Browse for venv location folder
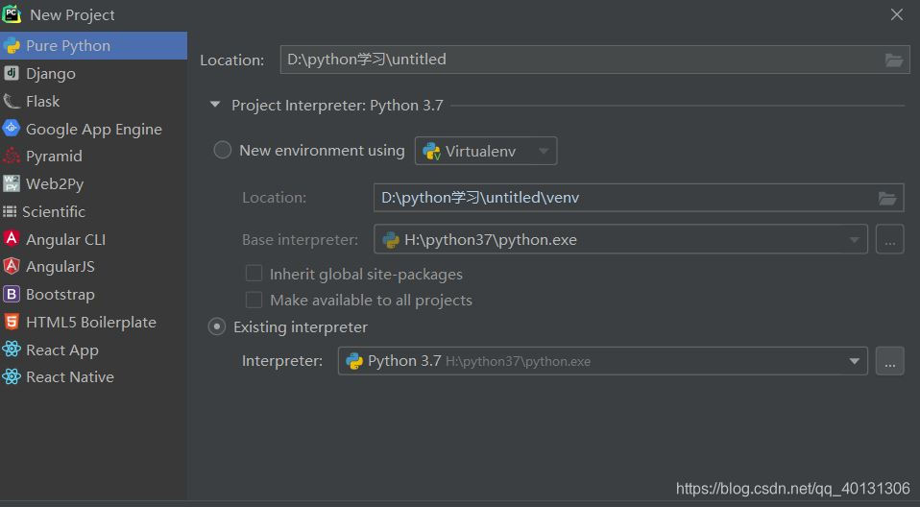 (887, 199)
